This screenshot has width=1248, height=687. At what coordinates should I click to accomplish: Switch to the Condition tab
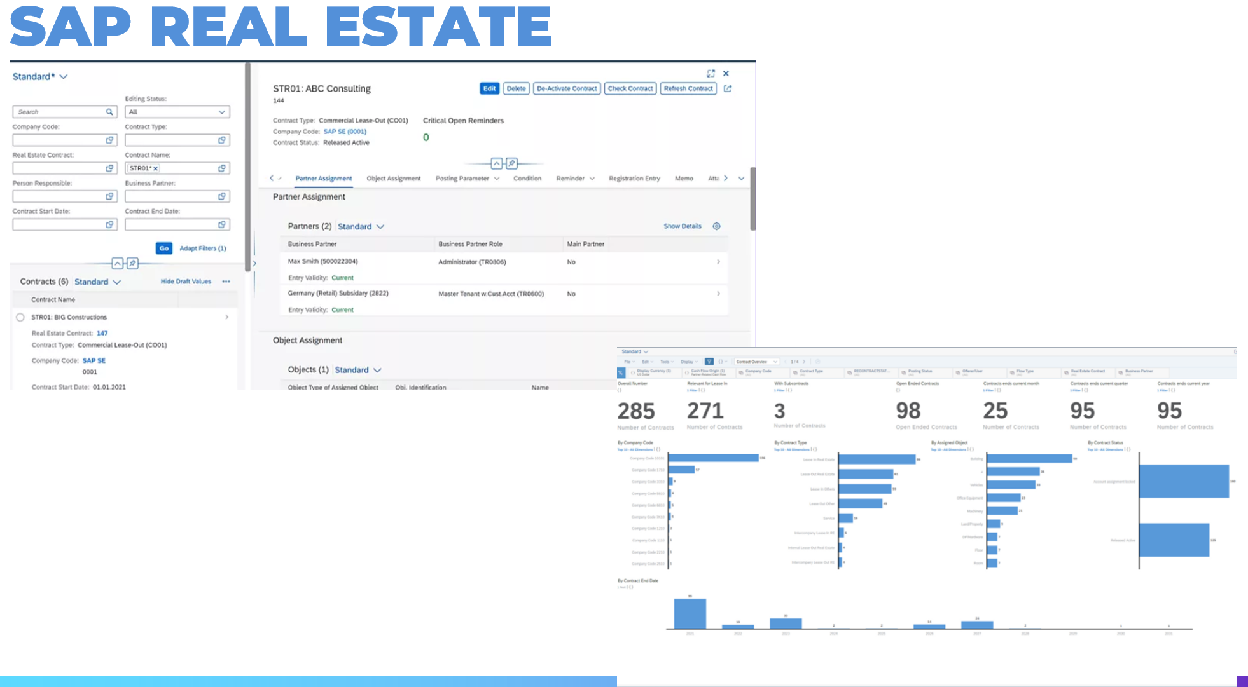click(x=527, y=179)
